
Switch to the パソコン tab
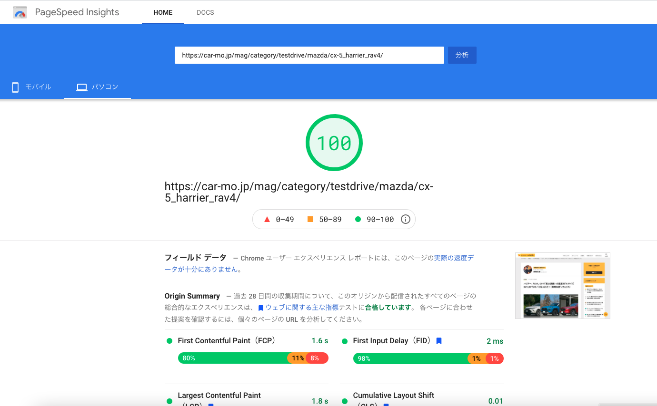pos(97,87)
